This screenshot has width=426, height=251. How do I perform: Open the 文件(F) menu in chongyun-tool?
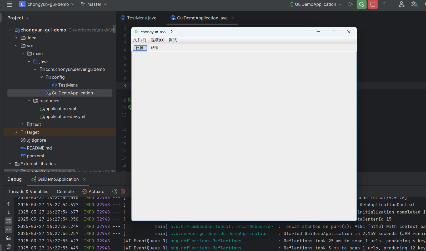(x=140, y=40)
